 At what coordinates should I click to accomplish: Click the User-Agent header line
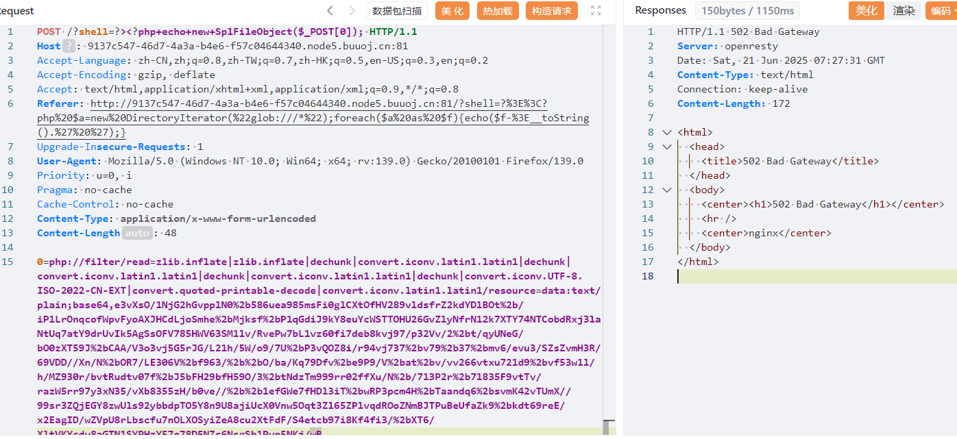pyautogui.click(x=311, y=161)
